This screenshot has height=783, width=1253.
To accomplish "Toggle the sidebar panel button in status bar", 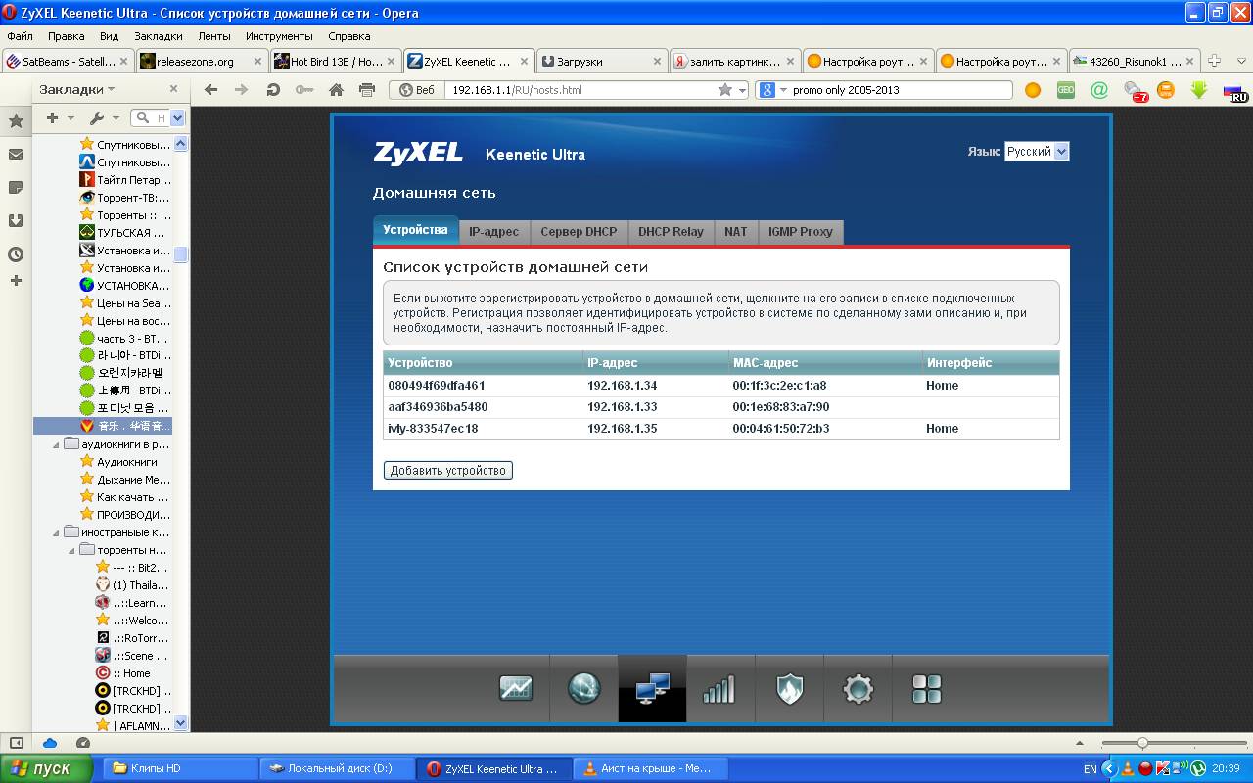I will [16, 743].
